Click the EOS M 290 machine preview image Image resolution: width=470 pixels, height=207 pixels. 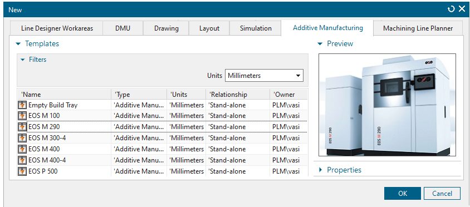pos(387,105)
